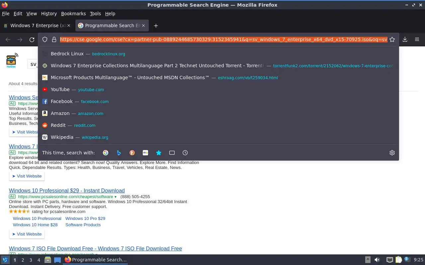
Task: Open Windows 10 Professional $29 - Instant Download
Action: pos(67,190)
